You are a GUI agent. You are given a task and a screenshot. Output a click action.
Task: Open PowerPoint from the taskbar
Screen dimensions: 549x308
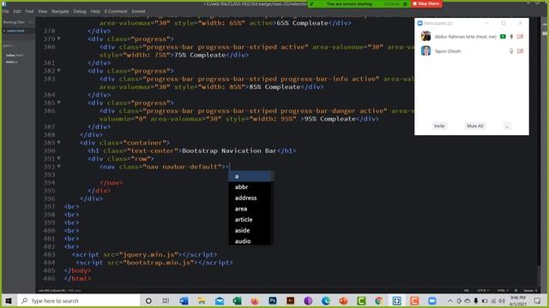click(343, 300)
